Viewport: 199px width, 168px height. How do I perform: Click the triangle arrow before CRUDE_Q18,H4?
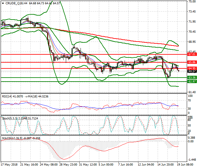click(x=3, y=3)
